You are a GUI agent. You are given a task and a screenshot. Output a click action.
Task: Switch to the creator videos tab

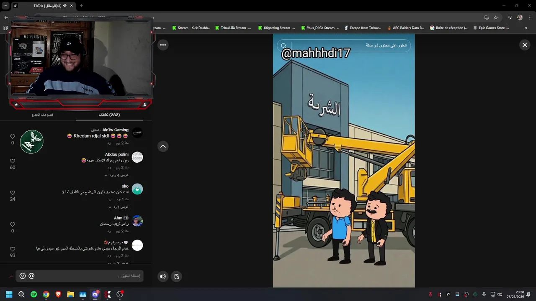(42, 115)
